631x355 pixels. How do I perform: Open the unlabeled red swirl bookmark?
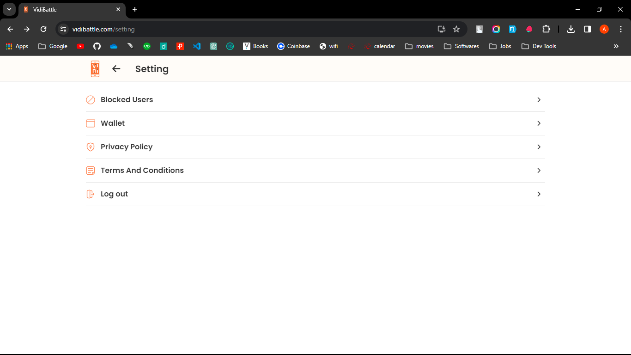click(352, 46)
